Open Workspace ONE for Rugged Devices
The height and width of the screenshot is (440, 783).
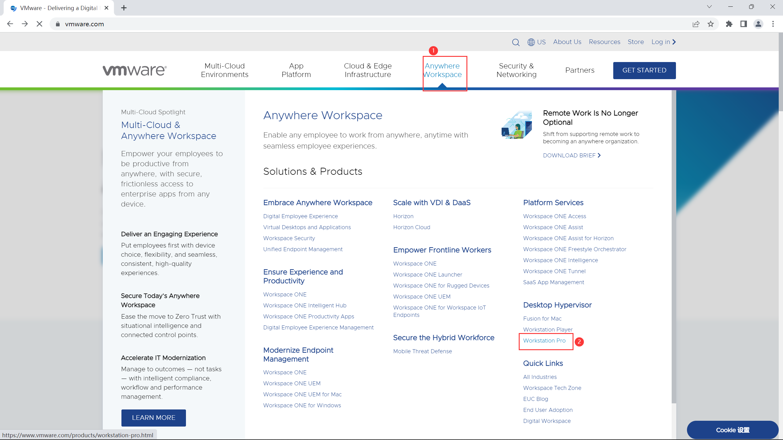441,286
